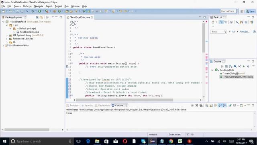This screenshot has width=257, height=145.
Task: Toggle Hide Fields in Outline
Action: (x=235, y=66)
